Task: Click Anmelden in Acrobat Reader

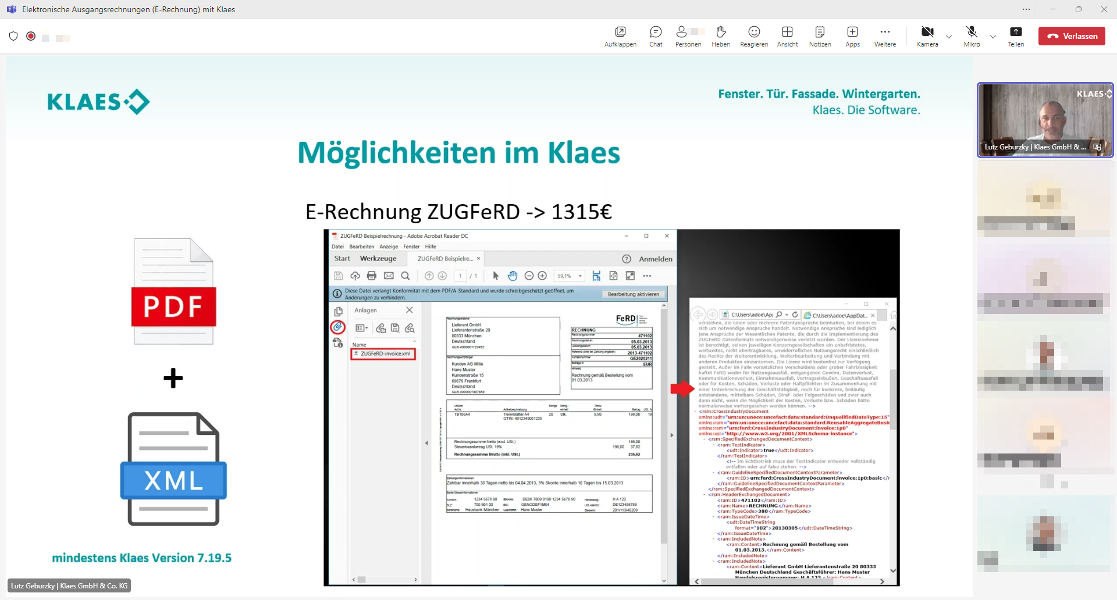Action: 656,259
